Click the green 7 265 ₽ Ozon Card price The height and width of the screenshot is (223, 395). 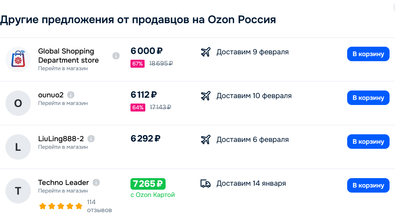(148, 184)
